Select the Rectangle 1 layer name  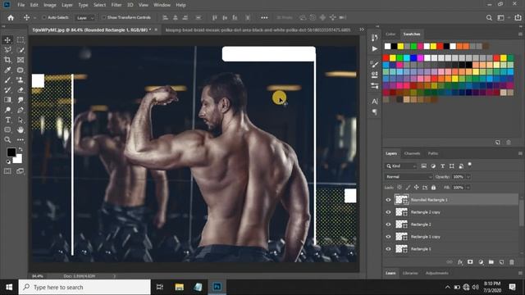tap(421, 249)
